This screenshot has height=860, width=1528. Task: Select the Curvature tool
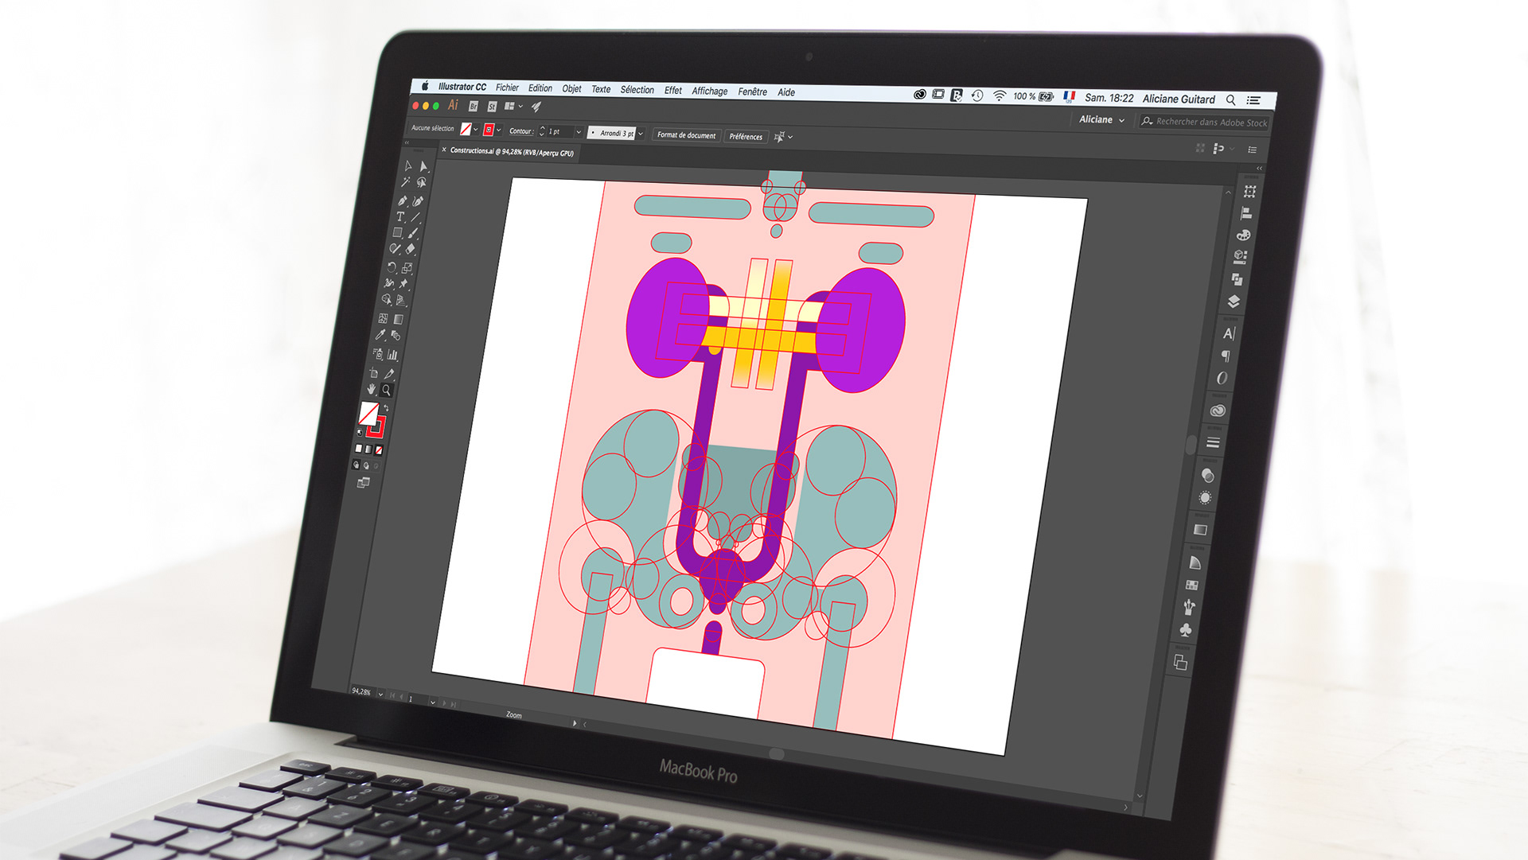click(x=419, y=201)
